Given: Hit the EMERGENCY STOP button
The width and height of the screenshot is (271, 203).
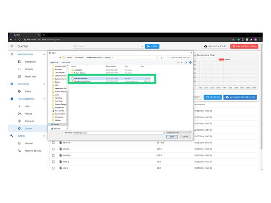Looking at the screenshot, I should pyautogui.click(x=244, y=46).
